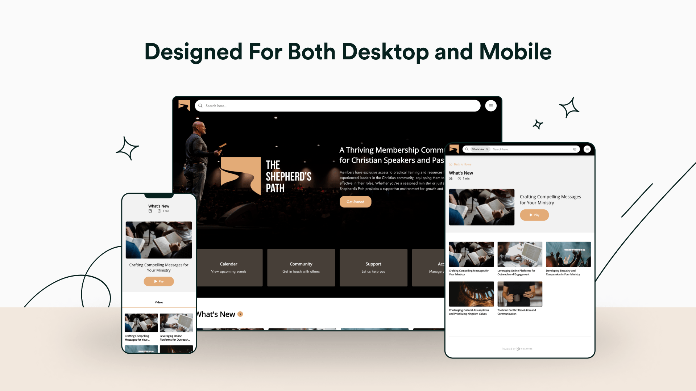The image size is (696, 391).
Task: Click the 'What's New' orange arrow icon
Action: 240,314
